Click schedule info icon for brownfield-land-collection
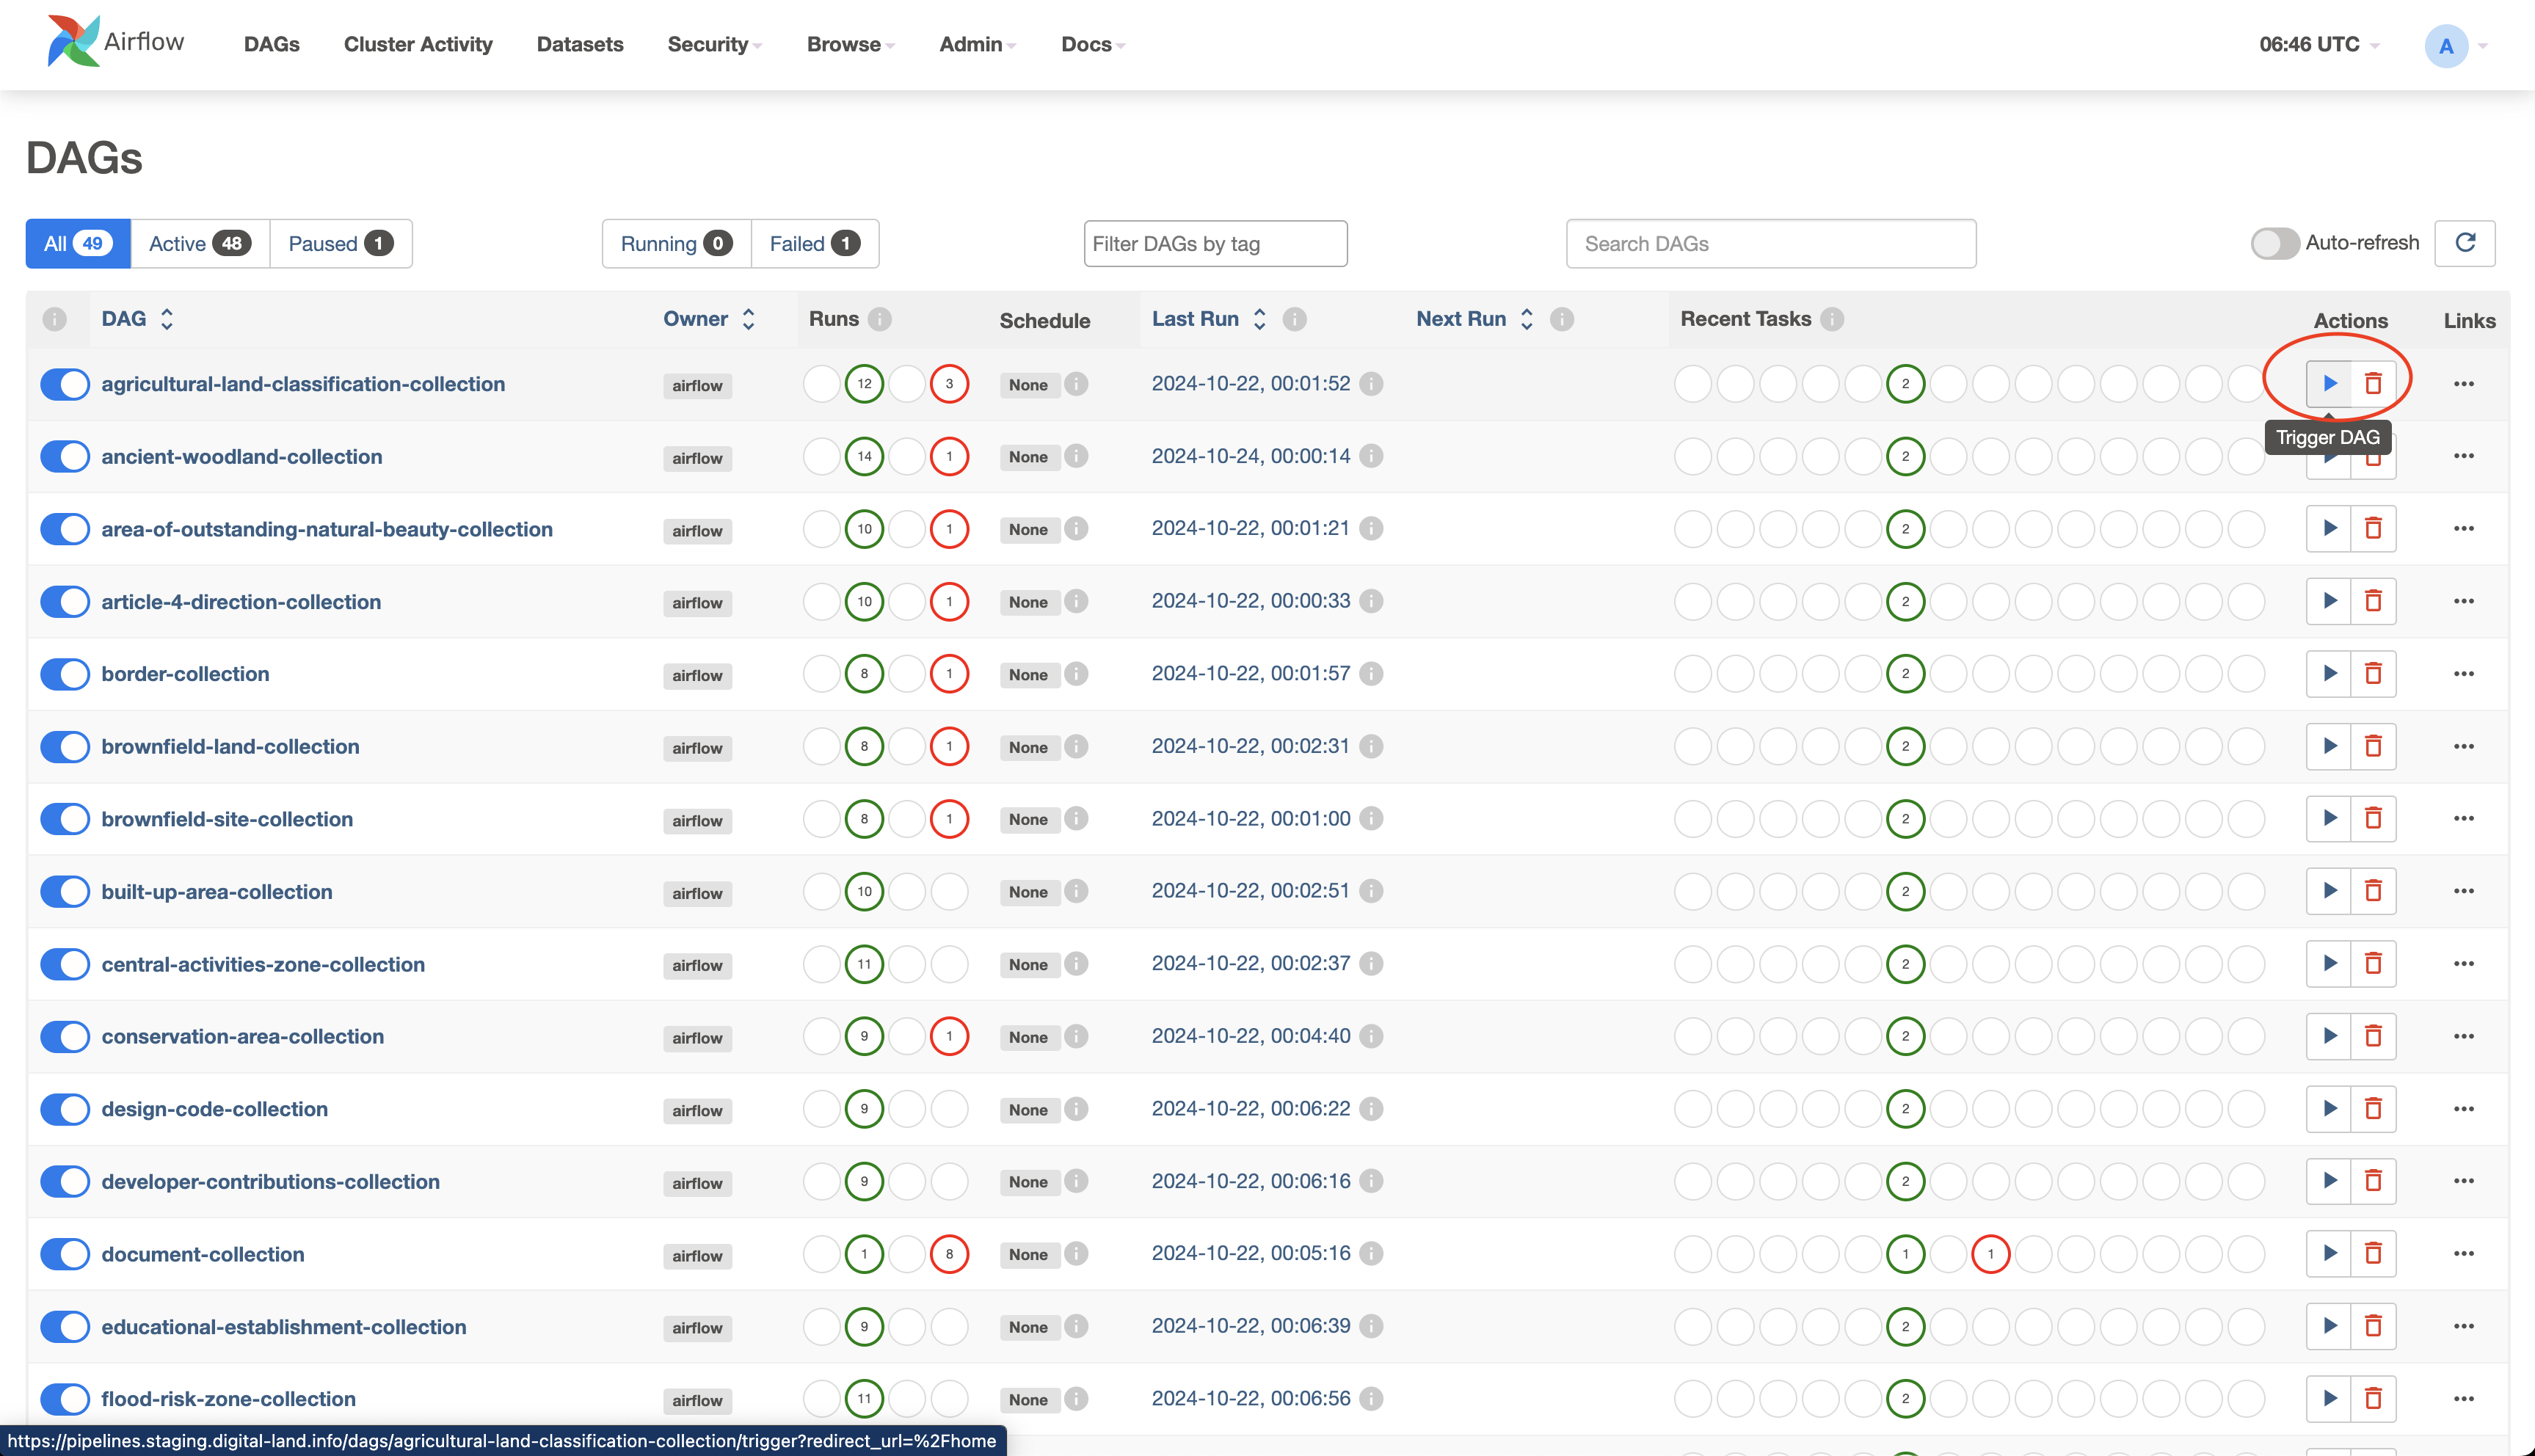Viewport: 2535px width, 1456px height. (1076, 746)
